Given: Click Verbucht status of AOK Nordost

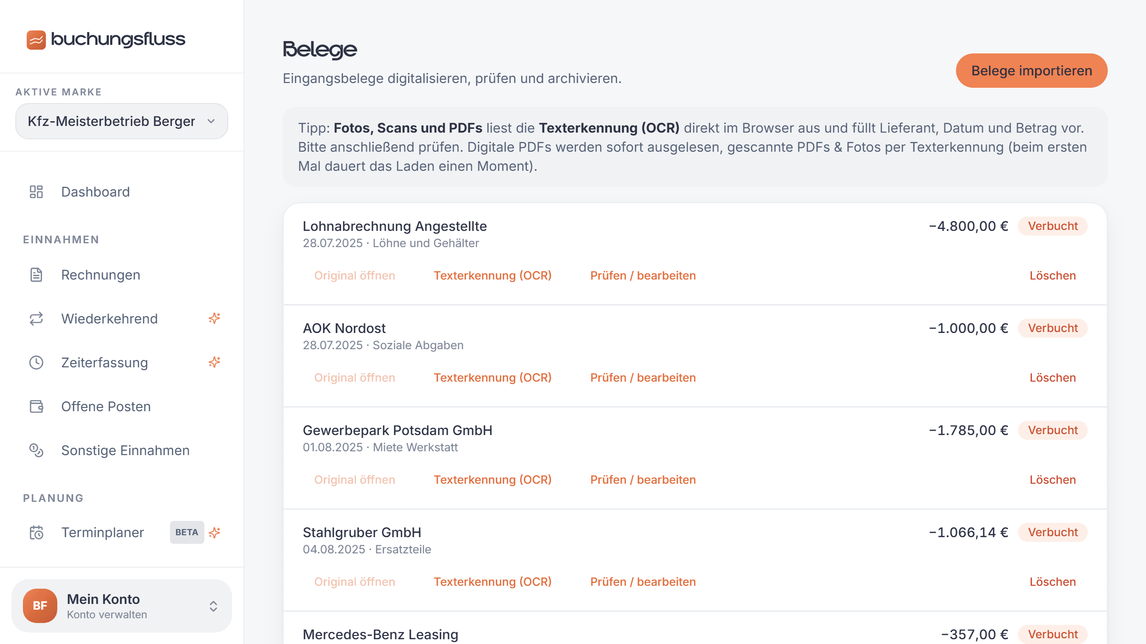Looking at the screenshot, I should tap(1053, 328).
